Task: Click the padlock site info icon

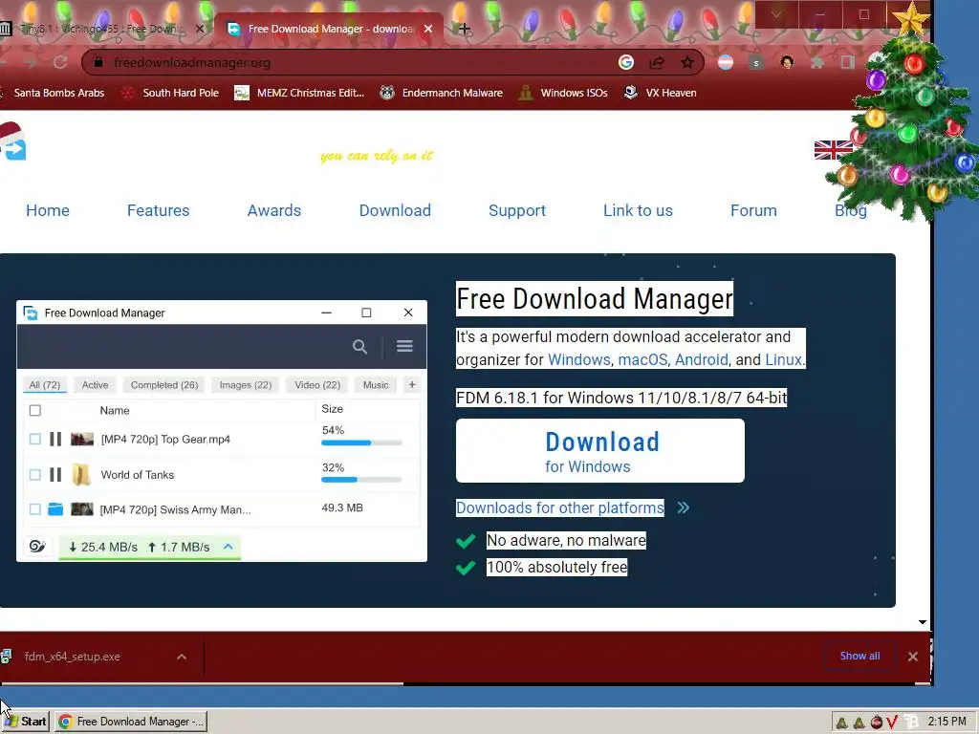Action: (98, 62)
